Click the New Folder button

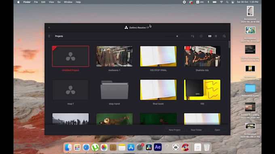coord(196,130)
